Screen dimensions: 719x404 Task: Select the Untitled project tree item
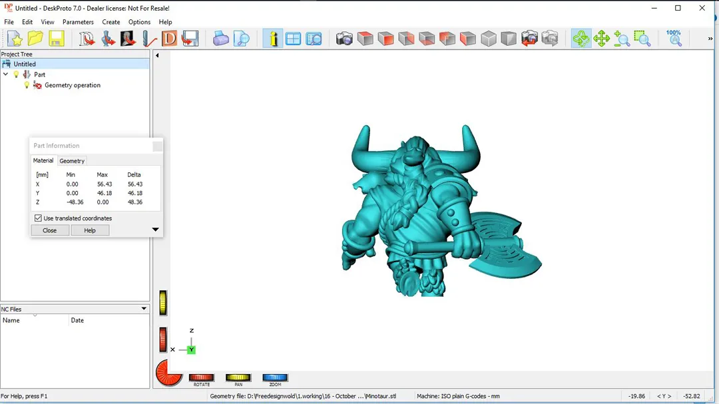(x=75, y=64)
